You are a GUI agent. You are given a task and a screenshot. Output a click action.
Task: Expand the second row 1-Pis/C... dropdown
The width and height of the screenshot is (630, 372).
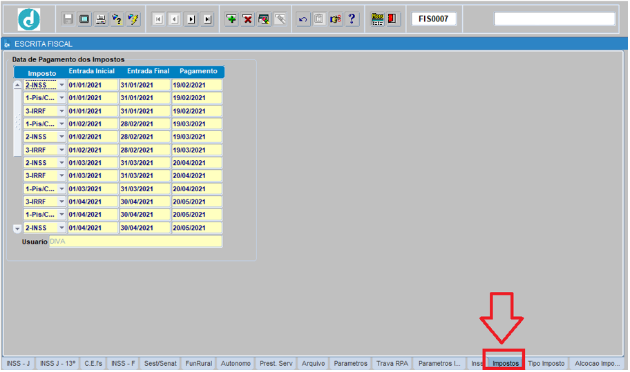[x=61, y=98]
